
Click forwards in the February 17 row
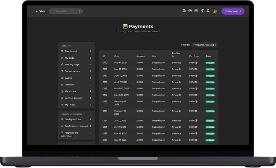(176, 111)
